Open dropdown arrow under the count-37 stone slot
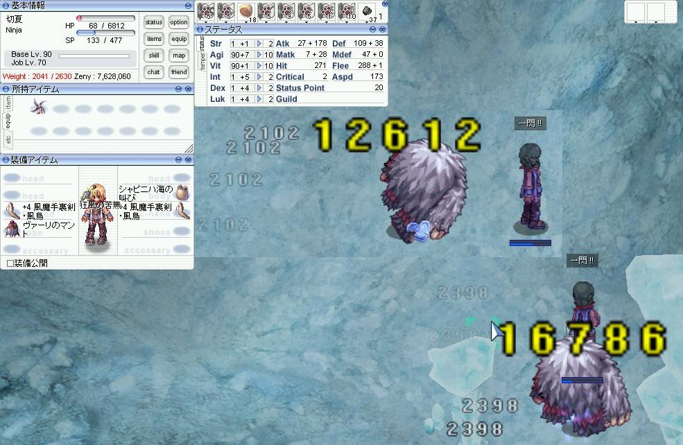The image size is (683, 445). coord(368,21)
